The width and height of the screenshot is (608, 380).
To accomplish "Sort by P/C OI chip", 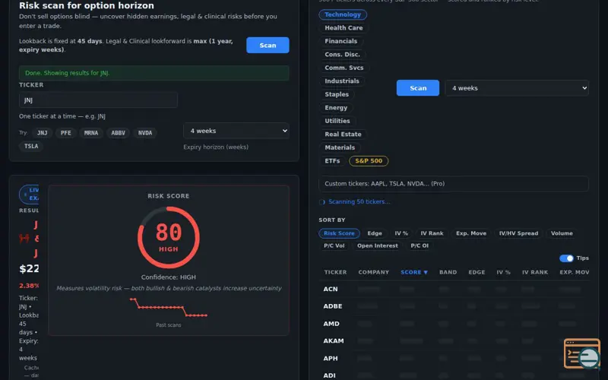I will (x=420, y=245).
